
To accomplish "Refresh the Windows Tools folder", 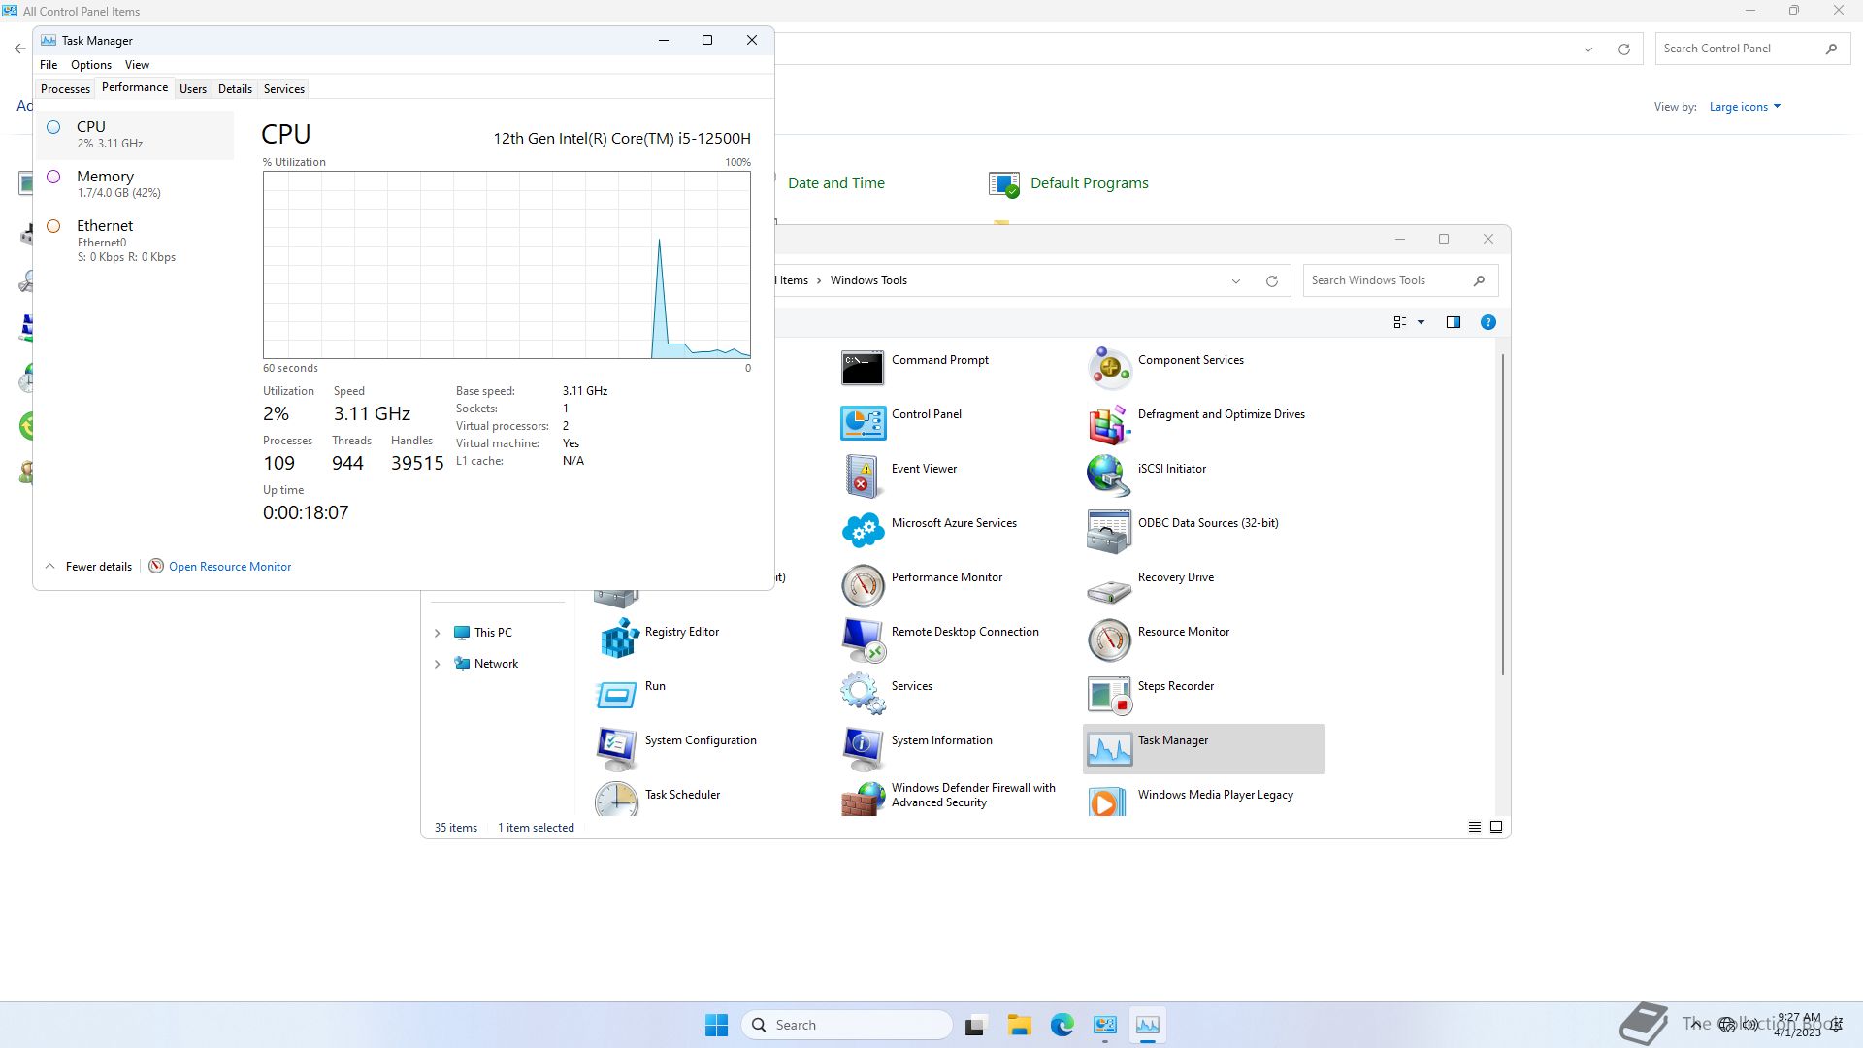I will click(x=1271, y=281).
